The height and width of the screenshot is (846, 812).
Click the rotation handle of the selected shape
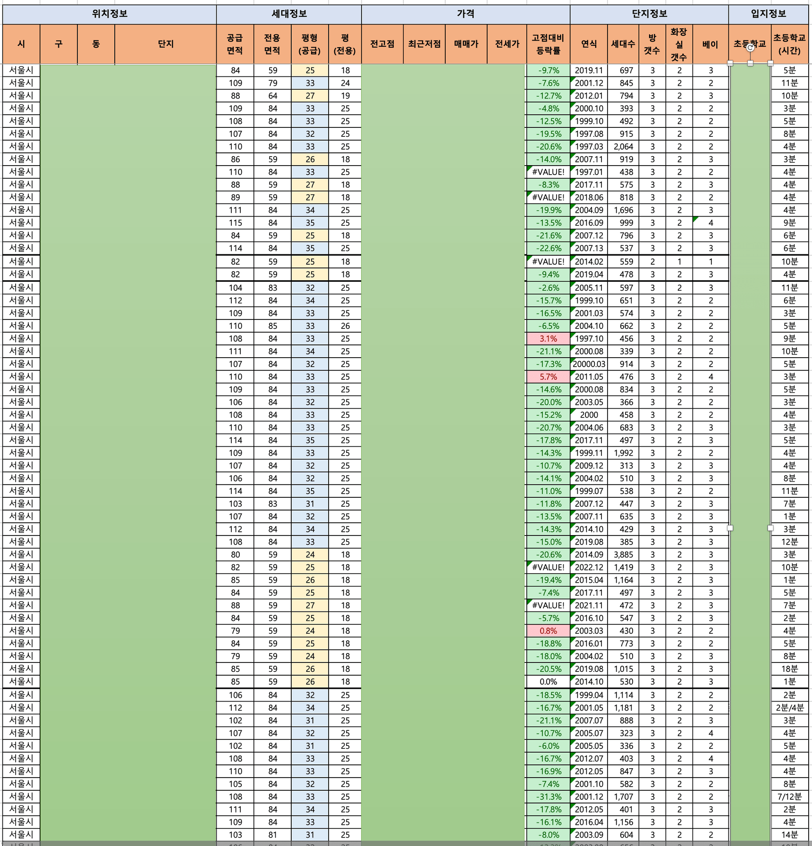tap(750, 48)
